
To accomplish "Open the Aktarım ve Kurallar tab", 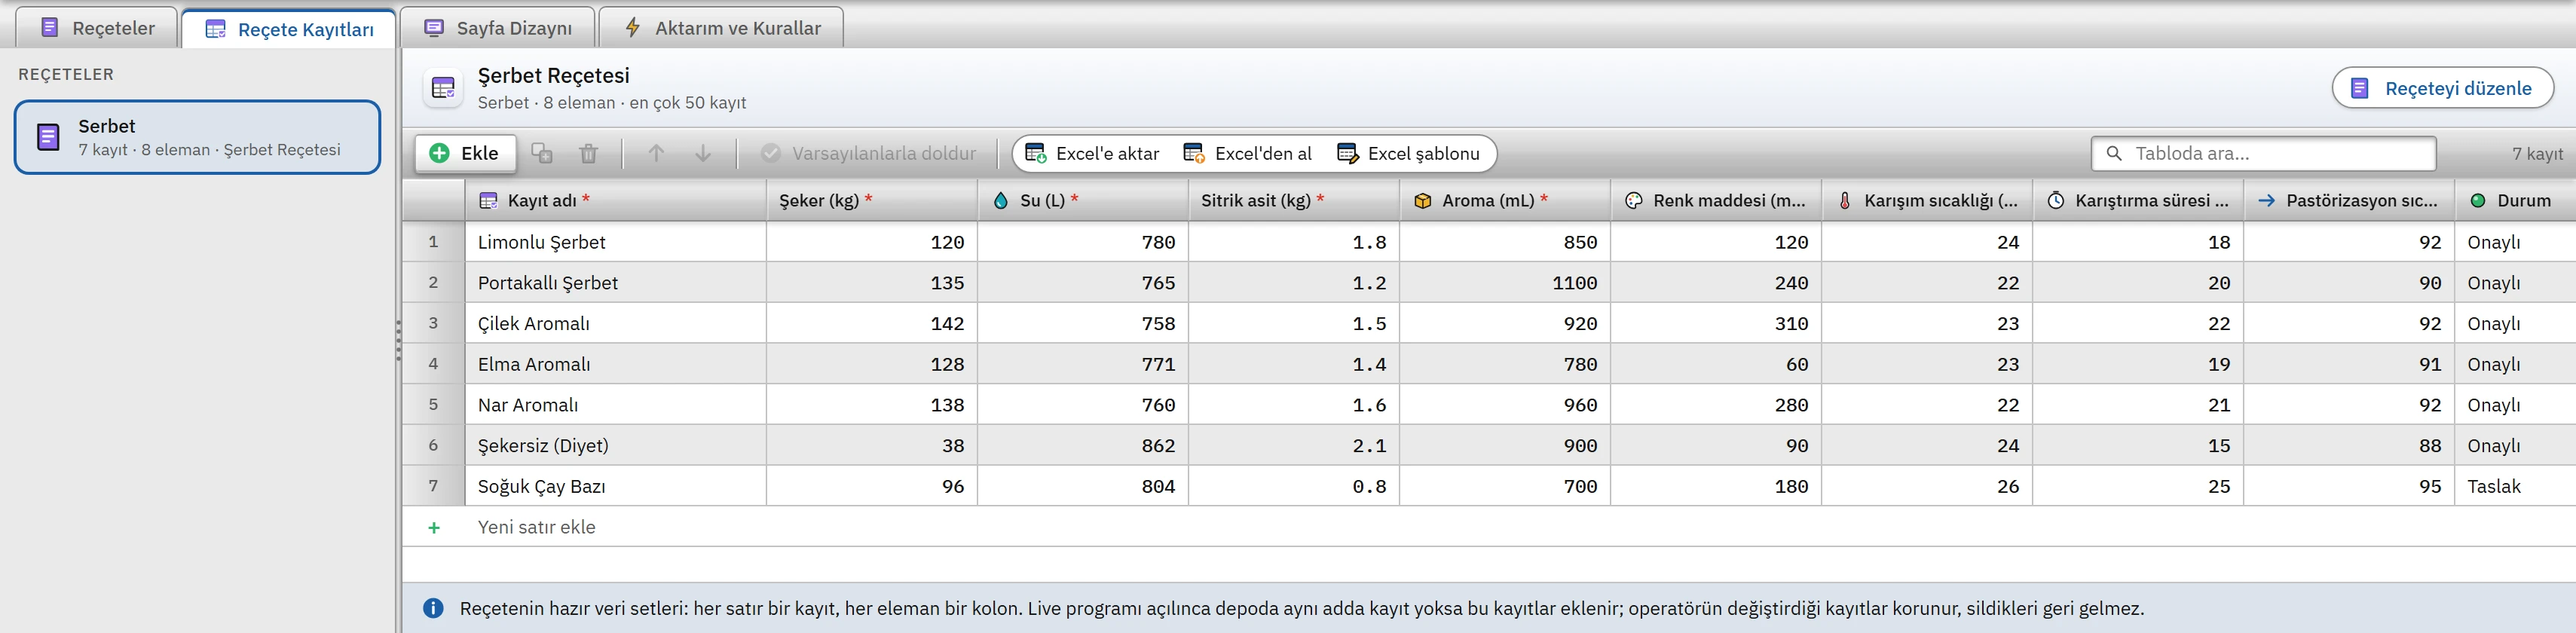I will (x=721, y=28).
